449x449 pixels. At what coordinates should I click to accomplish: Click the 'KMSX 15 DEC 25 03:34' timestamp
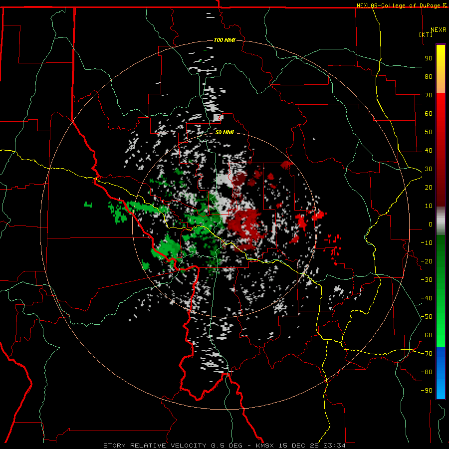pos(301,446)
